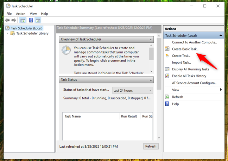Image resolution: width=228 pixels, height=161 pixels.
Task: Click the View entry in Actions pane
Action: (176, 90)
